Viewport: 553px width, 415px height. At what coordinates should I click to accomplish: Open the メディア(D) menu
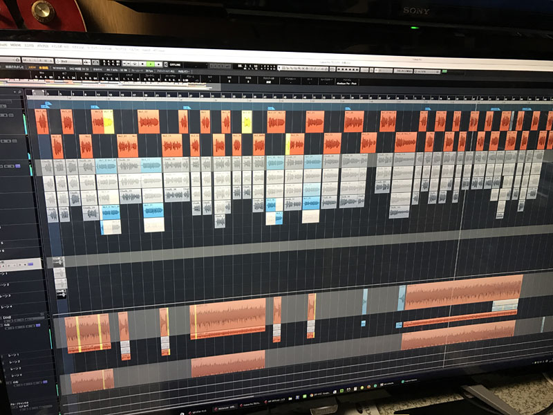tap(43, 46)
